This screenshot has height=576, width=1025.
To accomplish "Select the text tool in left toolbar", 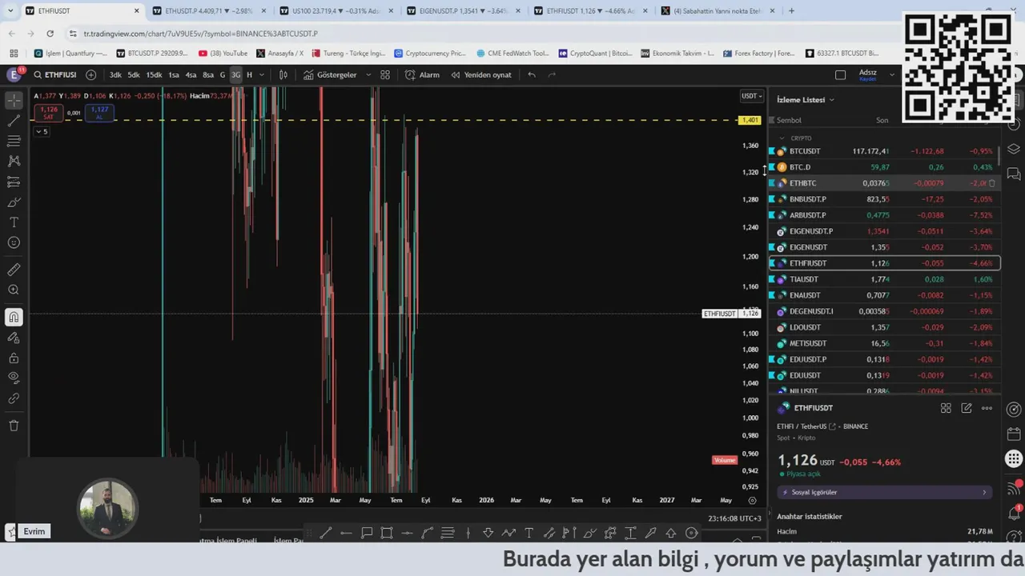I will pyautogui.click(x=14, y=222).
